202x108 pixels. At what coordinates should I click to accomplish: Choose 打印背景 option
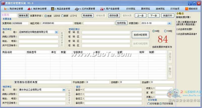pos(149,104)
